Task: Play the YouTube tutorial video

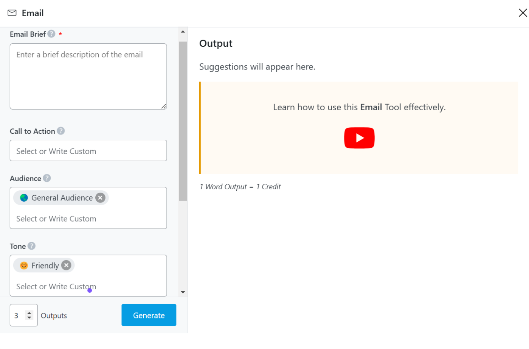Action: (x=359, y=138)
